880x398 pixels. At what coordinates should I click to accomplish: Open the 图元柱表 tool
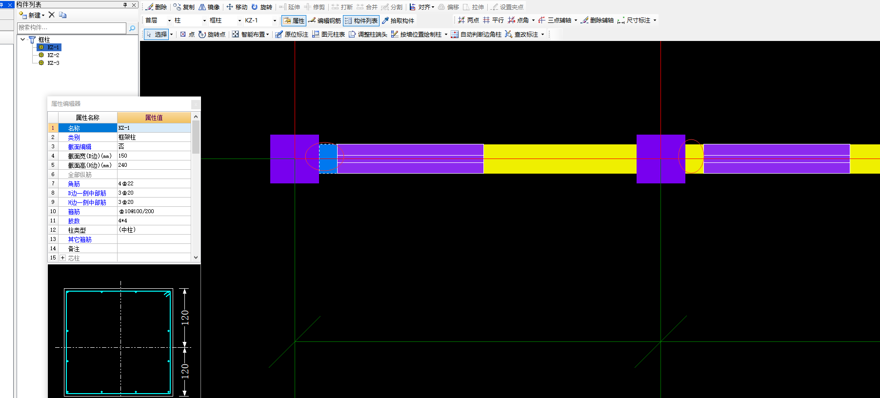pos(328,34)
